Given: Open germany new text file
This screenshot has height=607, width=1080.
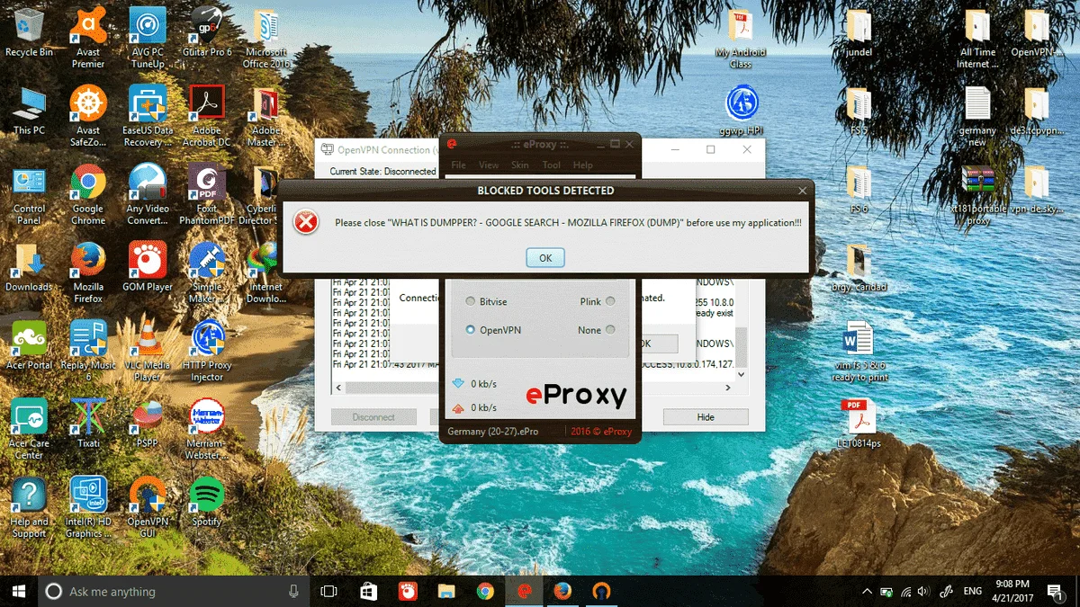Looking at the screenshot, I should [x=978, y=116].
